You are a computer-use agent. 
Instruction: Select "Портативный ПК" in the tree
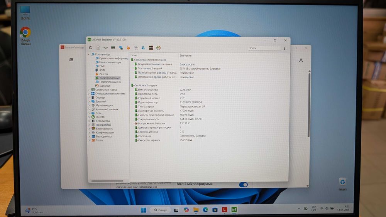pyautogui.click(x=108, y=82)
